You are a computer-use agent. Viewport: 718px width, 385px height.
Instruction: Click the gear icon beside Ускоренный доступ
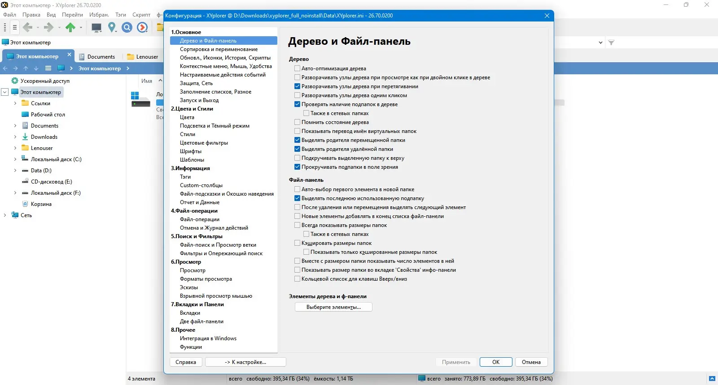pyautogui.click(x=15, y=81)
